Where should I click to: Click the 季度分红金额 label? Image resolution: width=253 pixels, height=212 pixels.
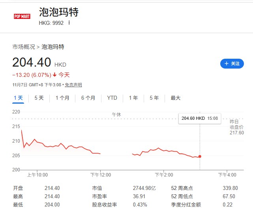(x=186, y=205)
